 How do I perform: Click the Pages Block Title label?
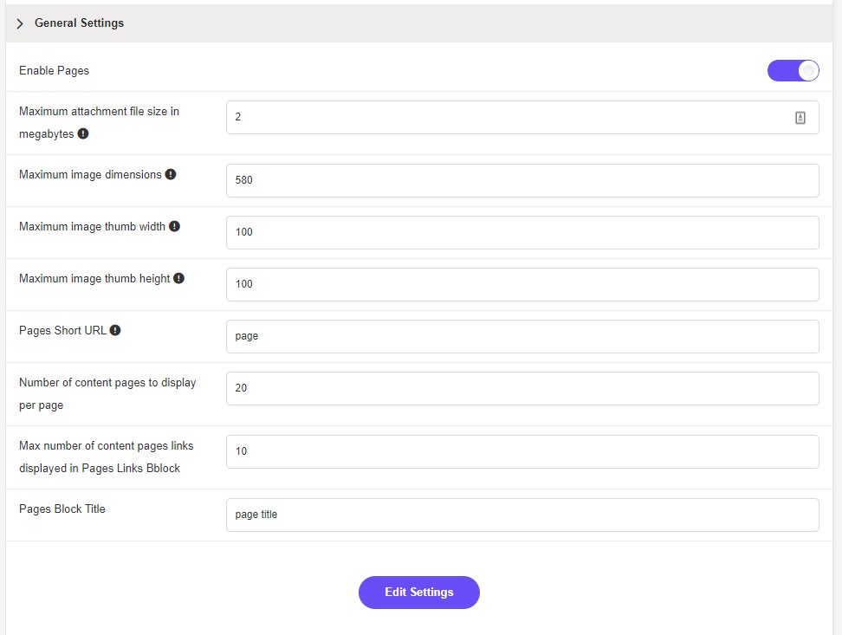pyautogui.click(x=62, y=509)
